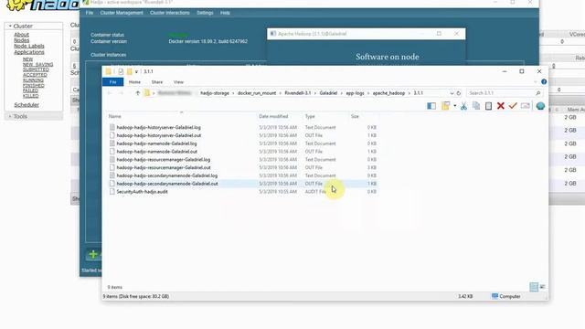
Task: Click the blue Help question mark icon
Action: pyautogui.click(x=544, y=81)
